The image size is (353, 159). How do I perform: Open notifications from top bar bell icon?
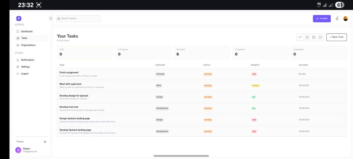click(x=337, y=18)
